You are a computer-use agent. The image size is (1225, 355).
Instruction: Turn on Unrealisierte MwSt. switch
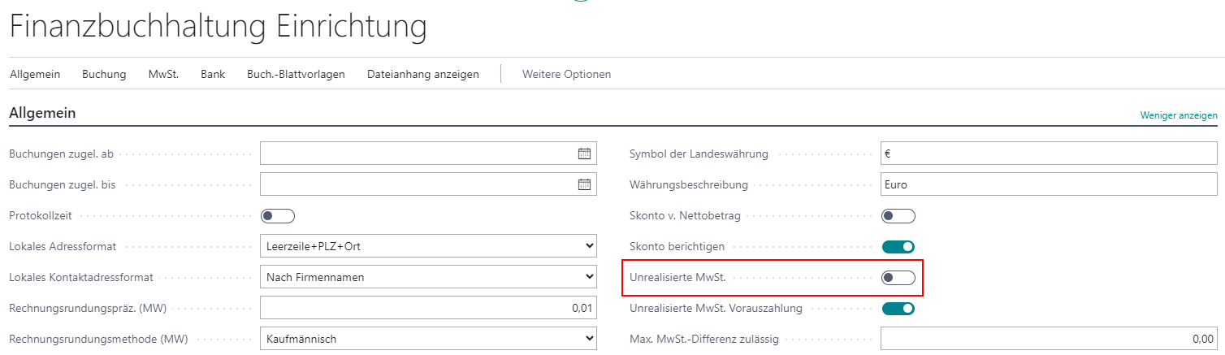tap(898, 278)
